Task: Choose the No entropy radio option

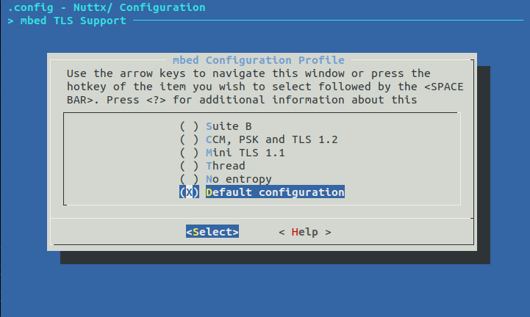Action: click(x=189, y=179)
